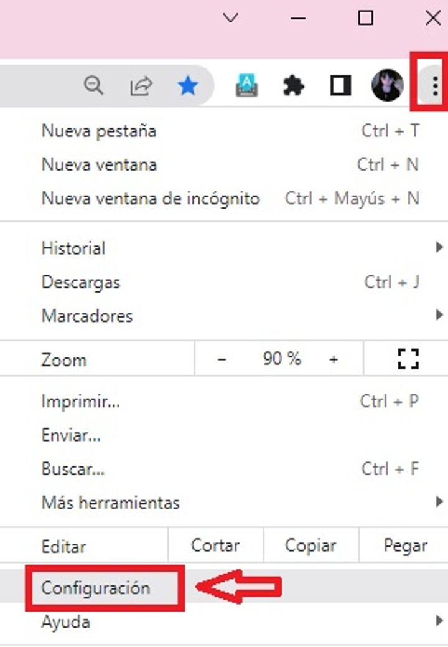Toggle fullscreen mode icon in Zoom row
Screen dimensions: 448x647
point(408,359)
